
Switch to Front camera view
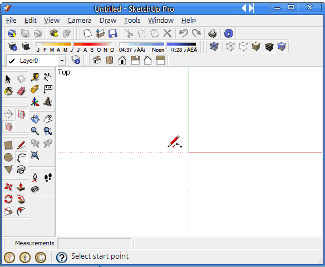tap(122, 60)
